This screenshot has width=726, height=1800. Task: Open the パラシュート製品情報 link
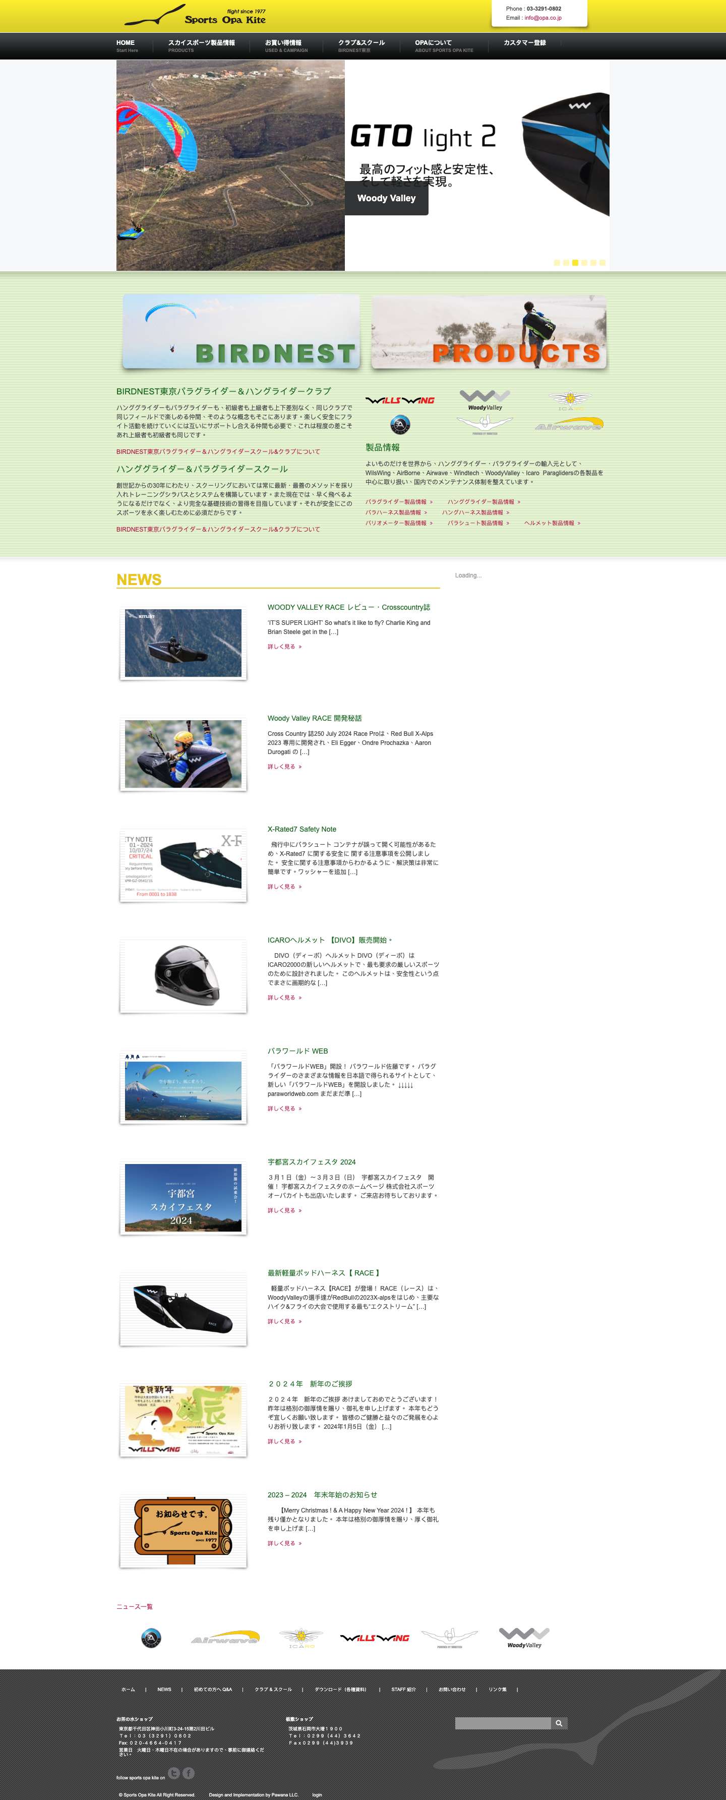tap(478, 524)
